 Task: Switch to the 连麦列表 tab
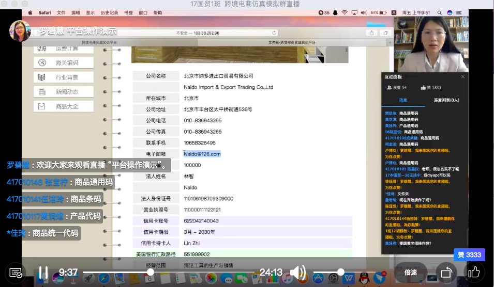point(446,100)
